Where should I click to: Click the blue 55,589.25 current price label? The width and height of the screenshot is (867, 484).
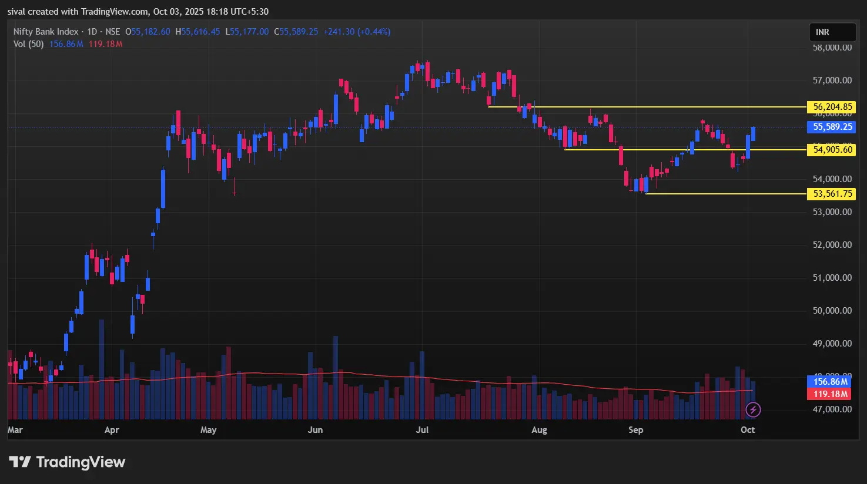coord(832,127)
